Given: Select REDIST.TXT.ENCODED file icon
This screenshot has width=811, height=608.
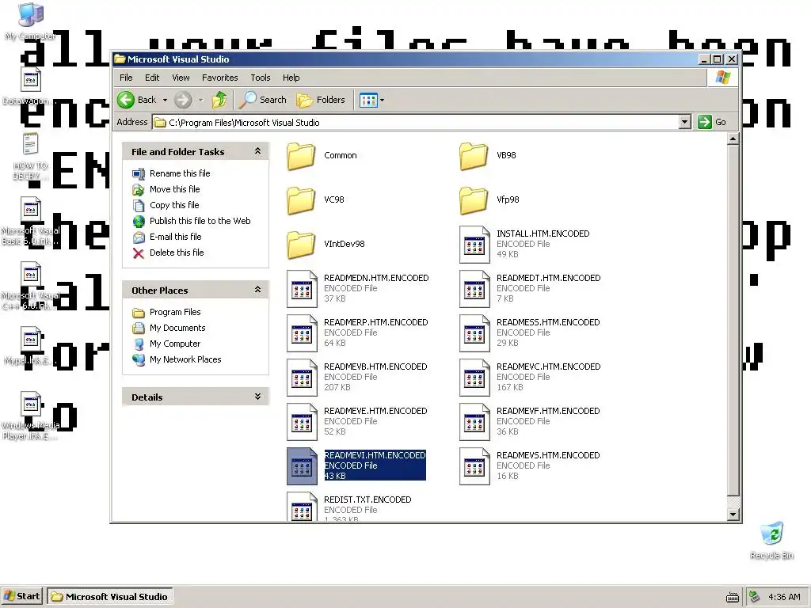Looking at the screenshot, I should tap(302, 507).
